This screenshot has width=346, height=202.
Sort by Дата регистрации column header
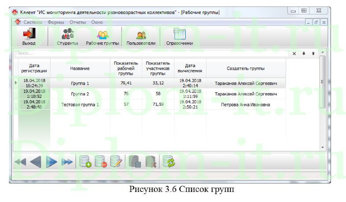pos(34,68)
